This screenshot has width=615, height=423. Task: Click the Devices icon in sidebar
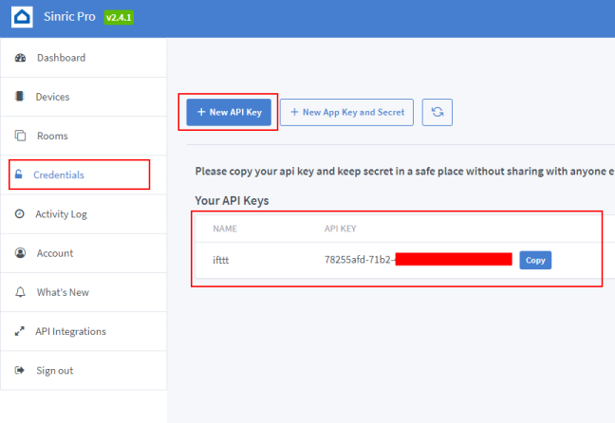(x=20, y=97)
